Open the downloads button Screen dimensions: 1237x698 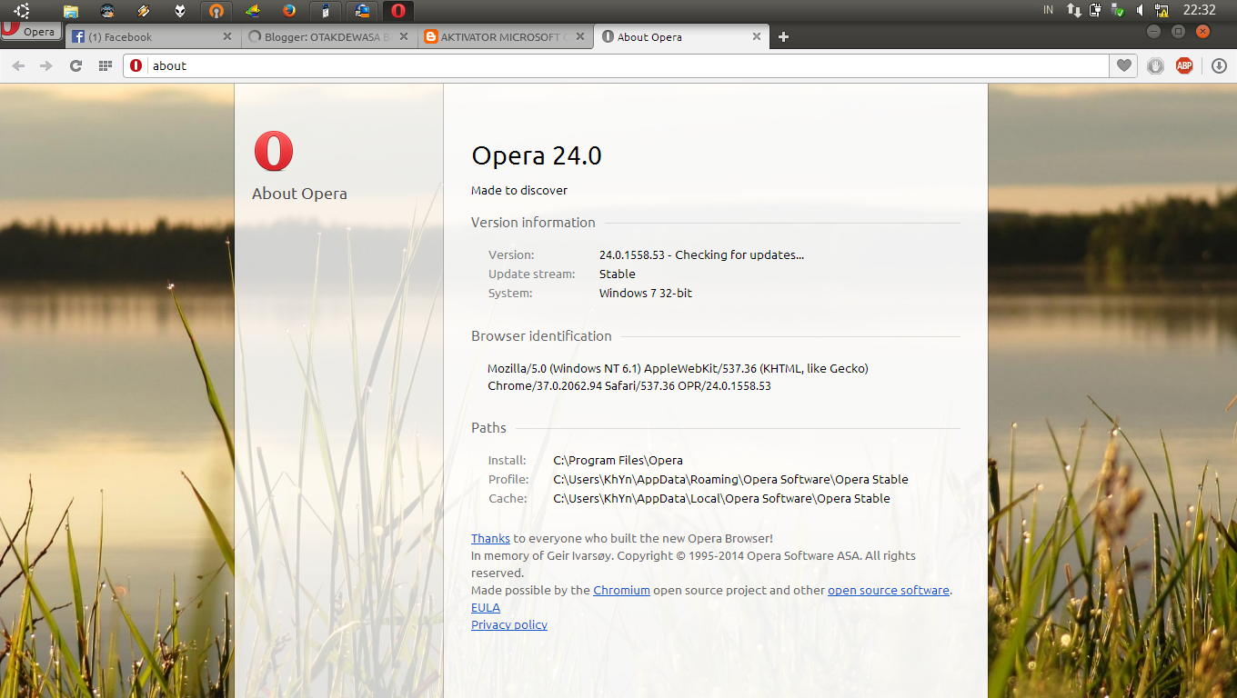pos(1219,65)
